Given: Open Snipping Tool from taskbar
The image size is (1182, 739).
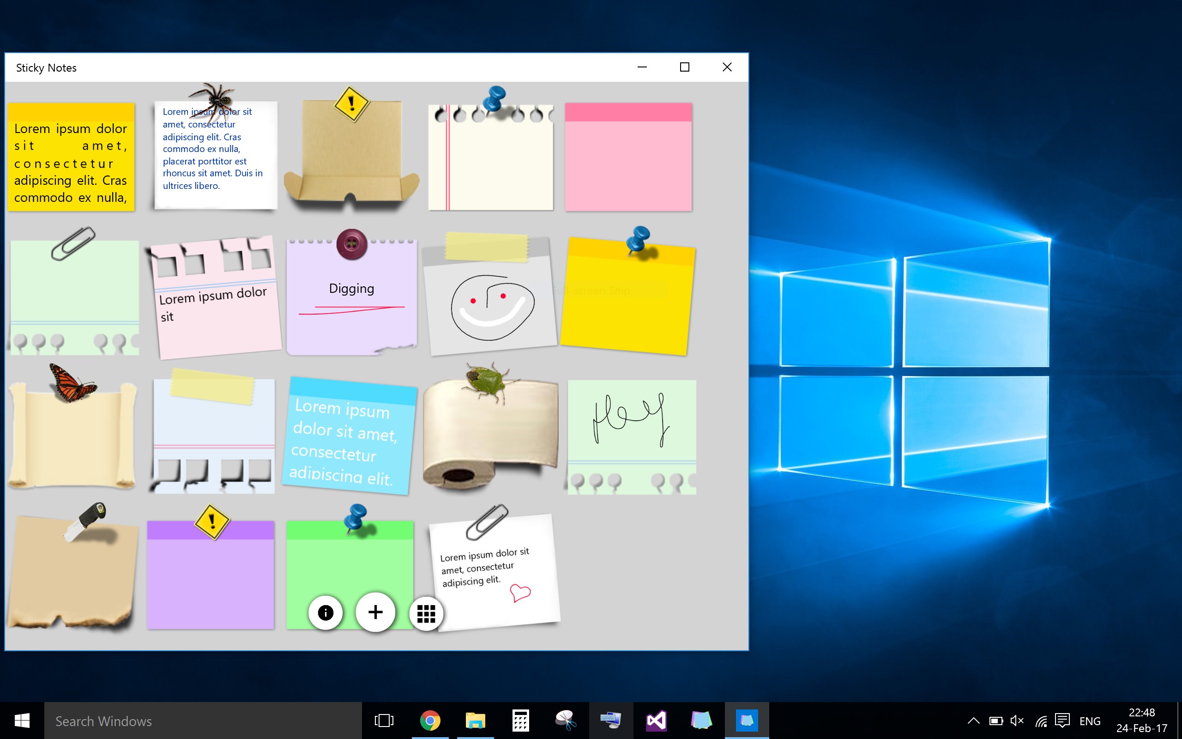Looking at the screenshot, I should [566, 721].
